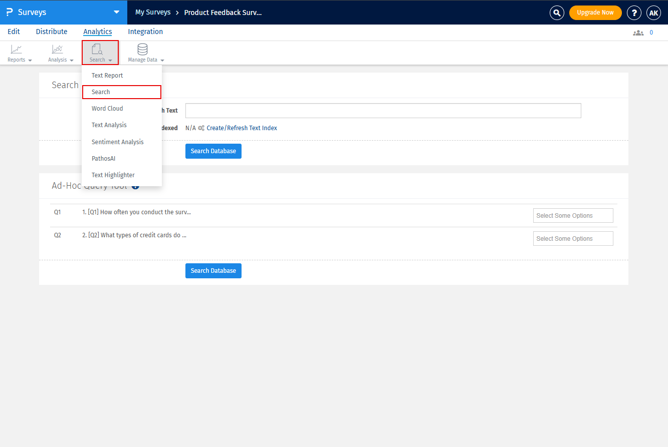Open the AK user avatar
Screen dimensions: 668x447
pos(653,13)
